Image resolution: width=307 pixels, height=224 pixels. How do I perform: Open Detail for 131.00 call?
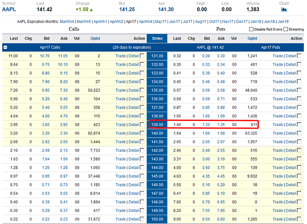(x=133, y=56)
